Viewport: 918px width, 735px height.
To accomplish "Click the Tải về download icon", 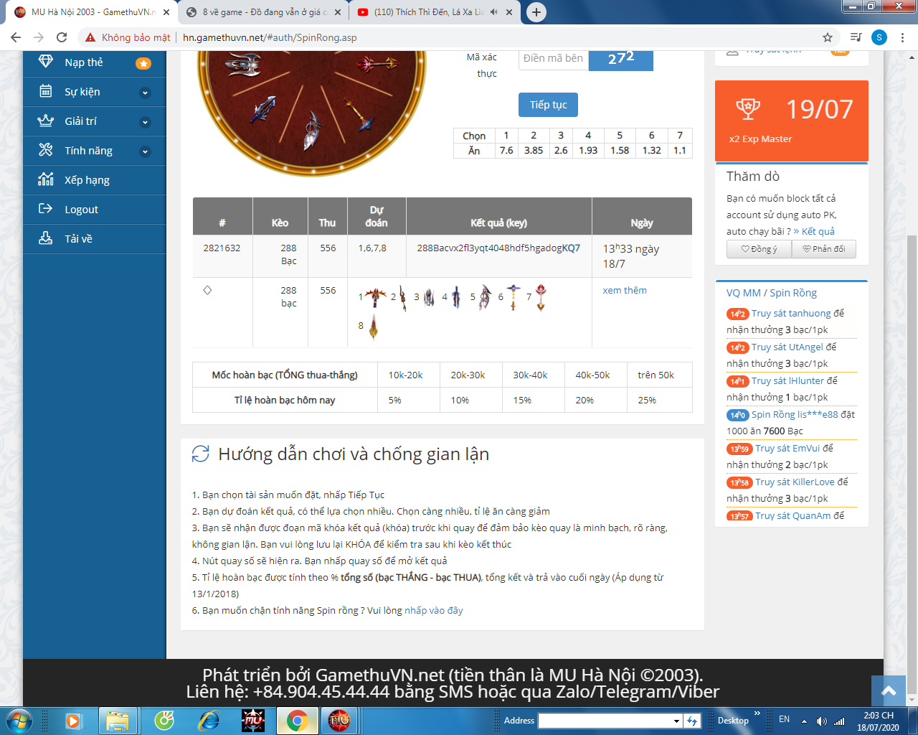I will 45,238.
